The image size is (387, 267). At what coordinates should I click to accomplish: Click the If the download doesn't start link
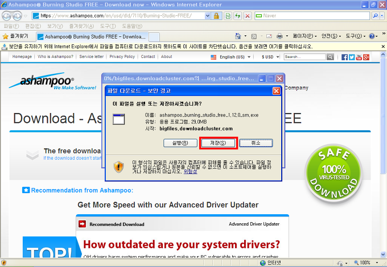click(x=72, y=158)
